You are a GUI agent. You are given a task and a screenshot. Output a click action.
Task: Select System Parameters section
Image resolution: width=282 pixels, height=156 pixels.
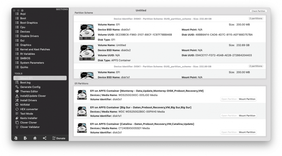click(x=32, y=63)
